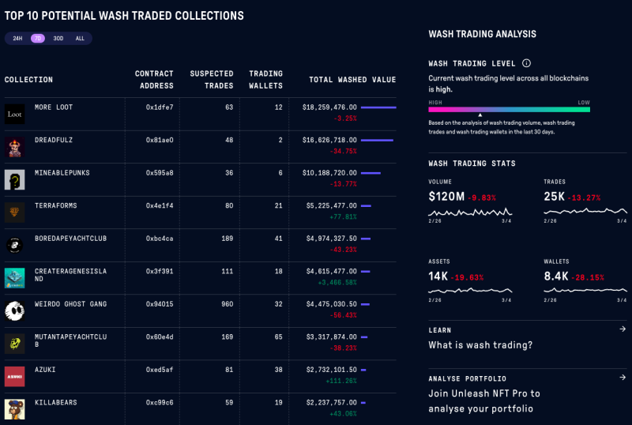Click the 960 suspected trades value
632x425 pixels.
click(228, 304)
